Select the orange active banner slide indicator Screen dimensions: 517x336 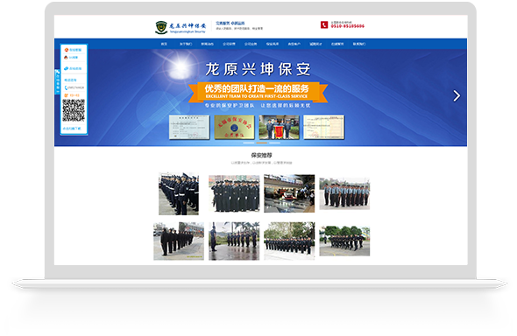[x=261, y=143]
